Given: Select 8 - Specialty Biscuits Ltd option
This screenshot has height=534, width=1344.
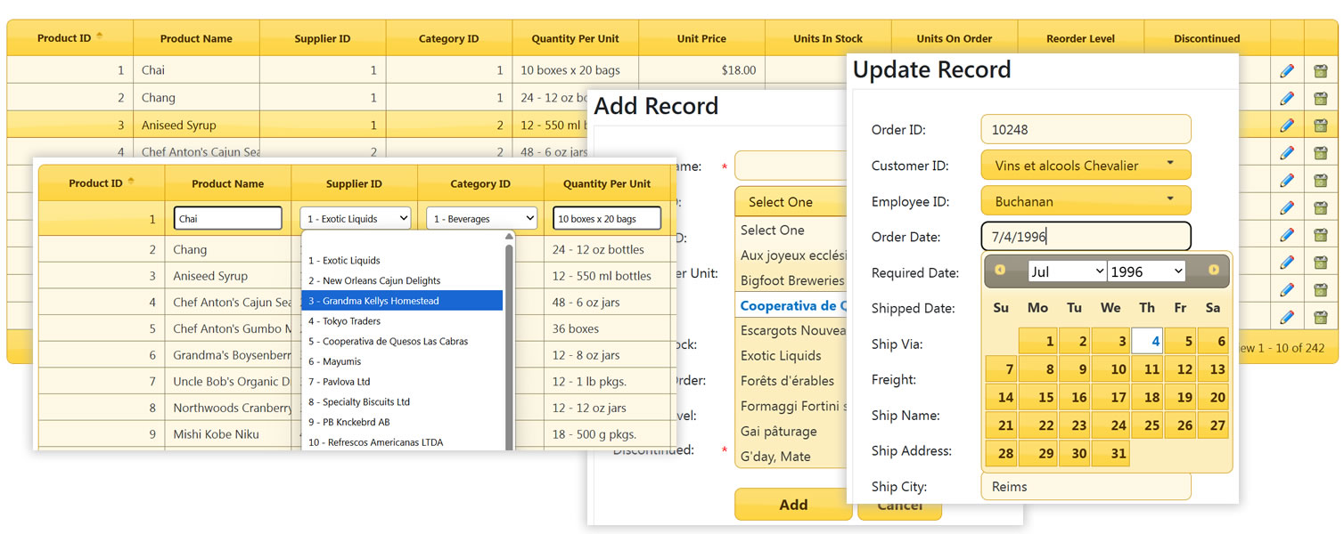Looking at the screenshot, I should point(402,402).
